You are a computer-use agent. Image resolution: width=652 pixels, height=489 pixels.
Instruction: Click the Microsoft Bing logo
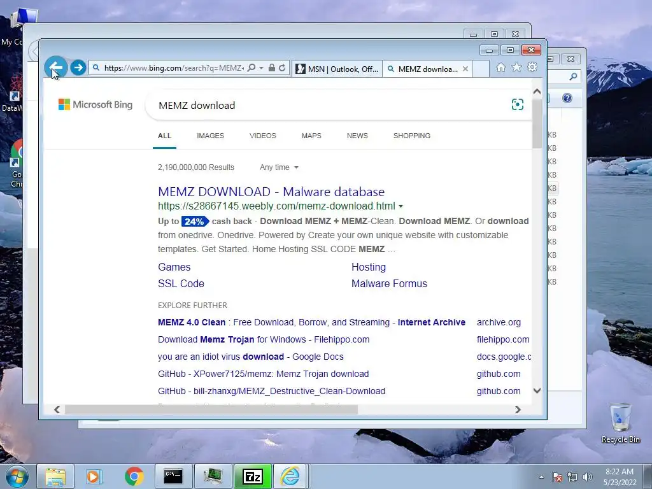96,104
